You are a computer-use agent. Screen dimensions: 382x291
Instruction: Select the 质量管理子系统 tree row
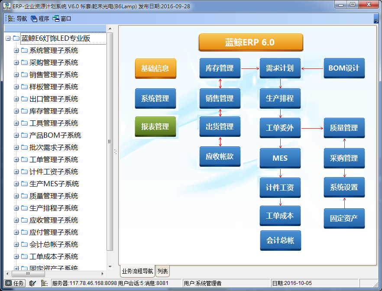tap(54, 196)
